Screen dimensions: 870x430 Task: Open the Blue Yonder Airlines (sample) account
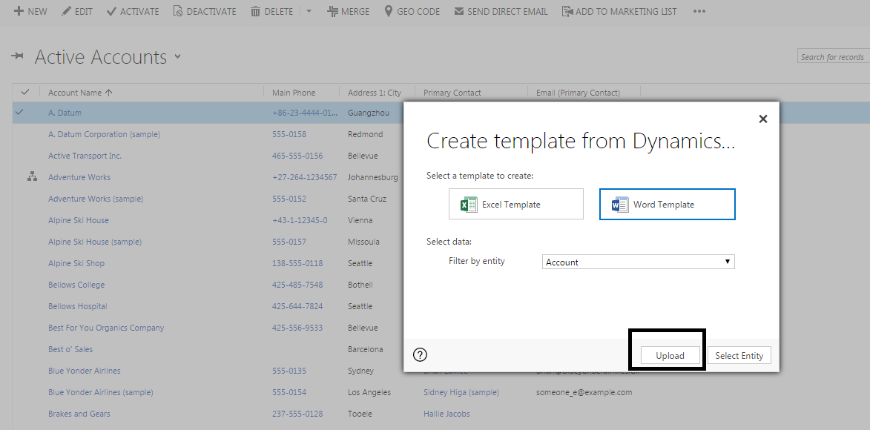point(100,392)
